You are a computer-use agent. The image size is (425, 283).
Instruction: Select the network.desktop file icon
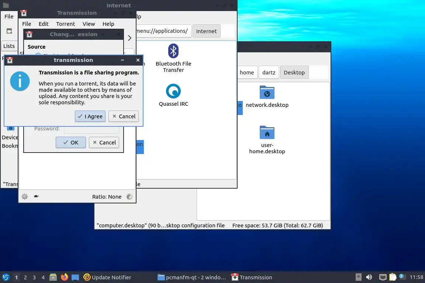pos(267,97)
